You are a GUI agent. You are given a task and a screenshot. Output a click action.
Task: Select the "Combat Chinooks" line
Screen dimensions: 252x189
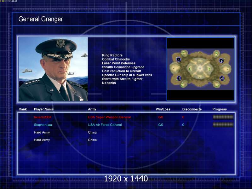coord(116,59)
